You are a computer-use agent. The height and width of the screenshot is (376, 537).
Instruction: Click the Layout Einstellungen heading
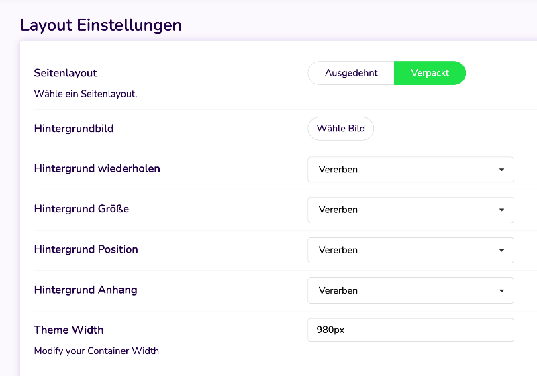click(101, 25)
